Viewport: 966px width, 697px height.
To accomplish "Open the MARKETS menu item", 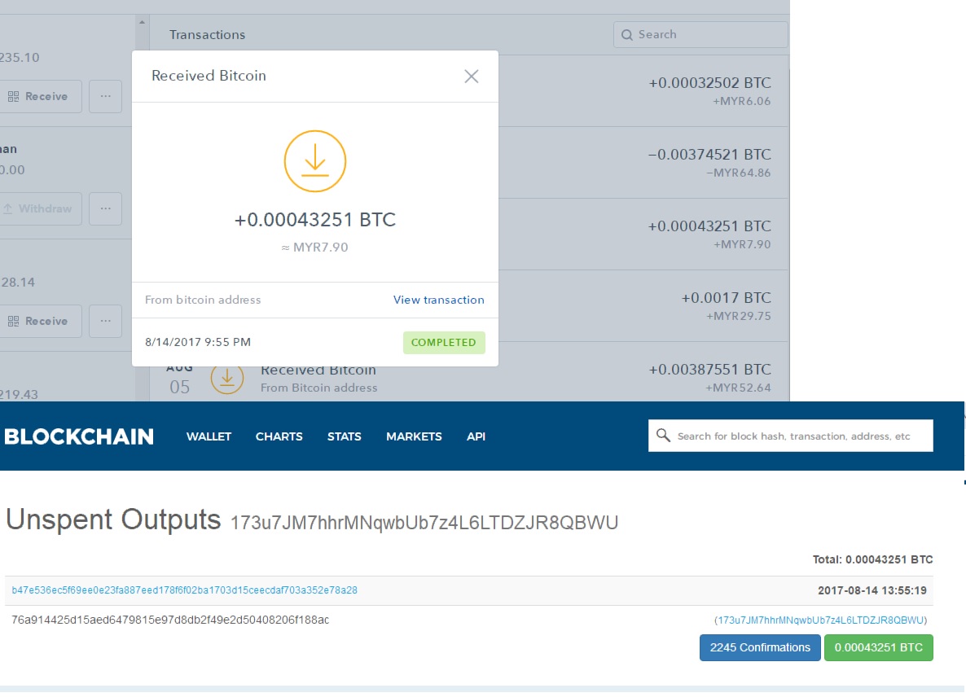I will (414, 436).
